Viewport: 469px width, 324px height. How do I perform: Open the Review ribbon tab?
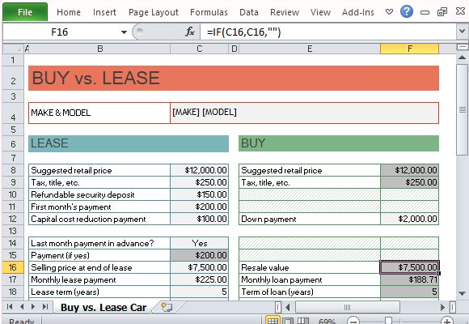pos(285,12)
